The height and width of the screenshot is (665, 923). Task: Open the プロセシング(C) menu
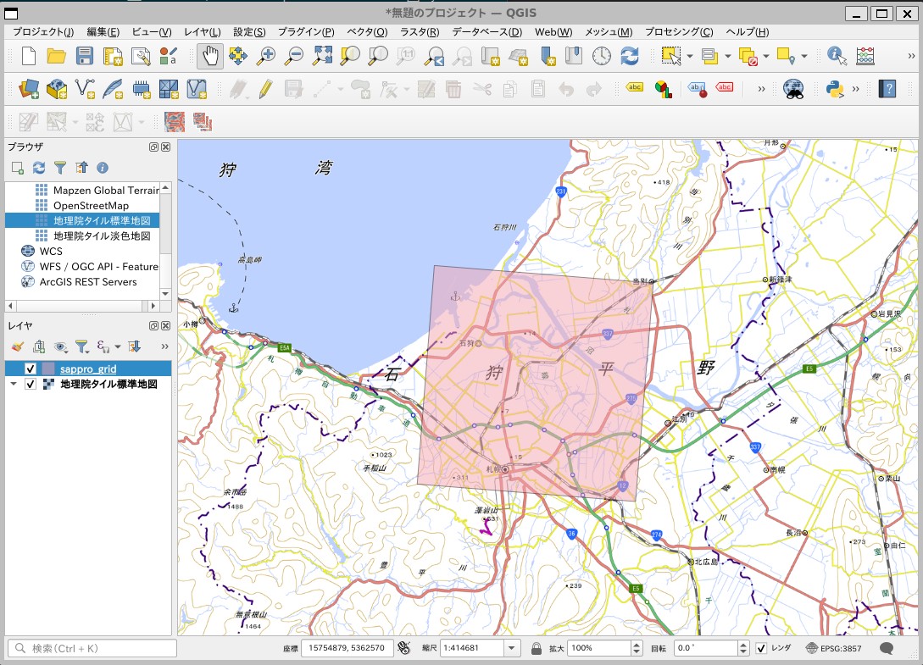(x=679, y=32)
